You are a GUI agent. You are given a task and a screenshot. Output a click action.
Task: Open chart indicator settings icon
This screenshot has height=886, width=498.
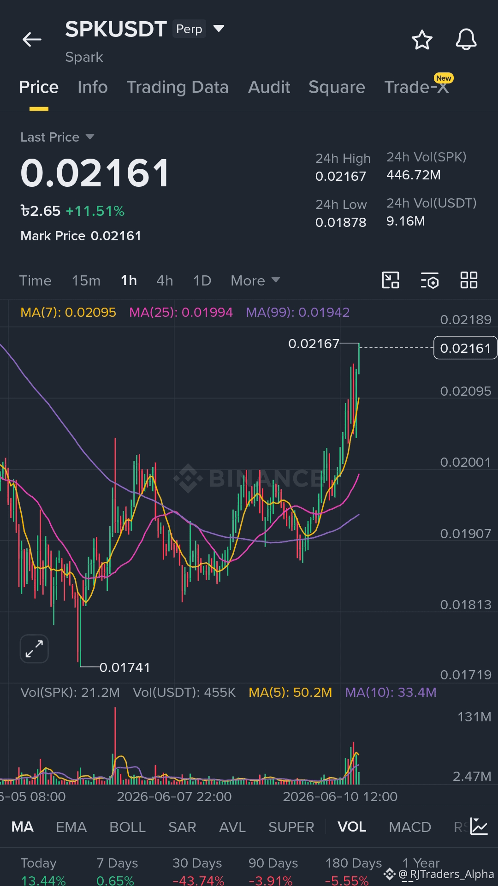(x=430, y=280)
